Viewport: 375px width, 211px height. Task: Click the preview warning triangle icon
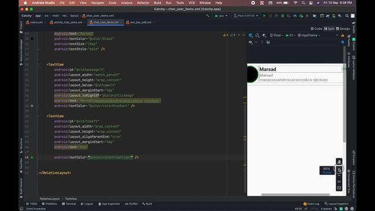(343, 35)
